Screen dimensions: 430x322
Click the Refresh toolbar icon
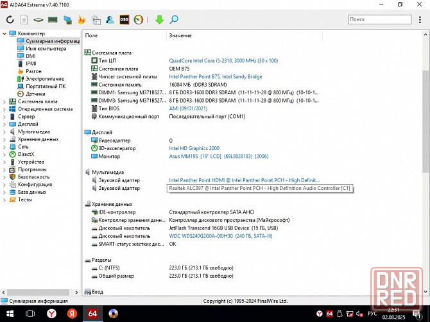10,19
